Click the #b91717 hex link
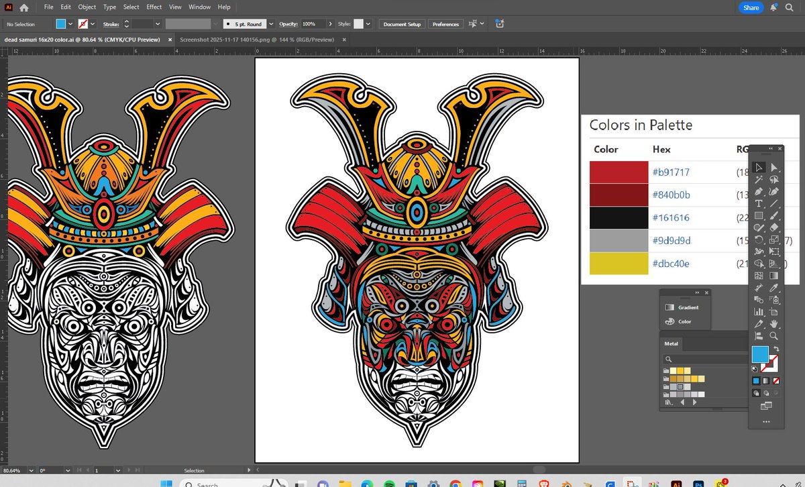 (x=671, y=172)
